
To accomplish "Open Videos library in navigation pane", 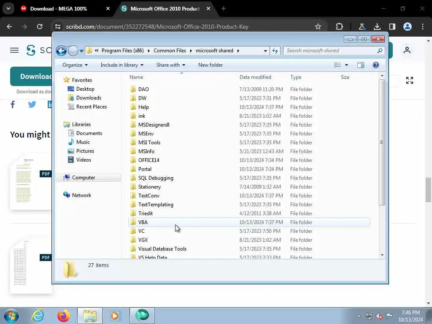I will (84, 160).
